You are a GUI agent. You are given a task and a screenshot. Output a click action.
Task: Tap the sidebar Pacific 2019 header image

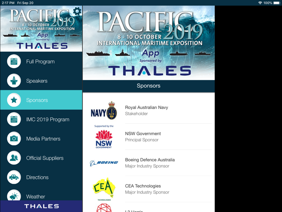(41, 29)
